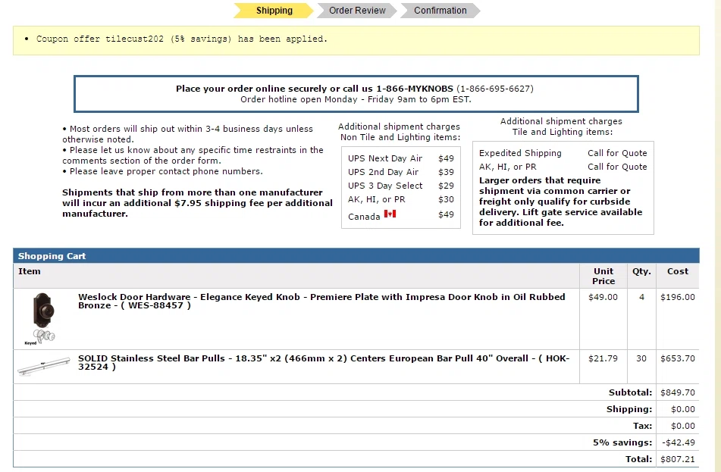Click Call for Quote beside AK, HI, or PR
Screen dimensions: 721x472
[x=617, y=167]
